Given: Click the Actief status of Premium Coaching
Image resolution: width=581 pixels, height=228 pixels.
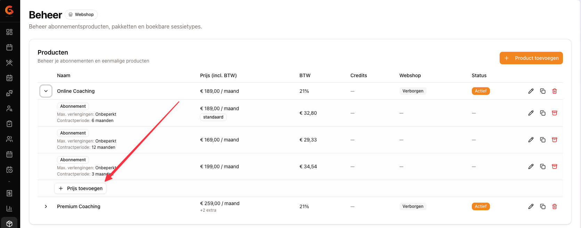Looking at the screenshot, I should 481,206.
